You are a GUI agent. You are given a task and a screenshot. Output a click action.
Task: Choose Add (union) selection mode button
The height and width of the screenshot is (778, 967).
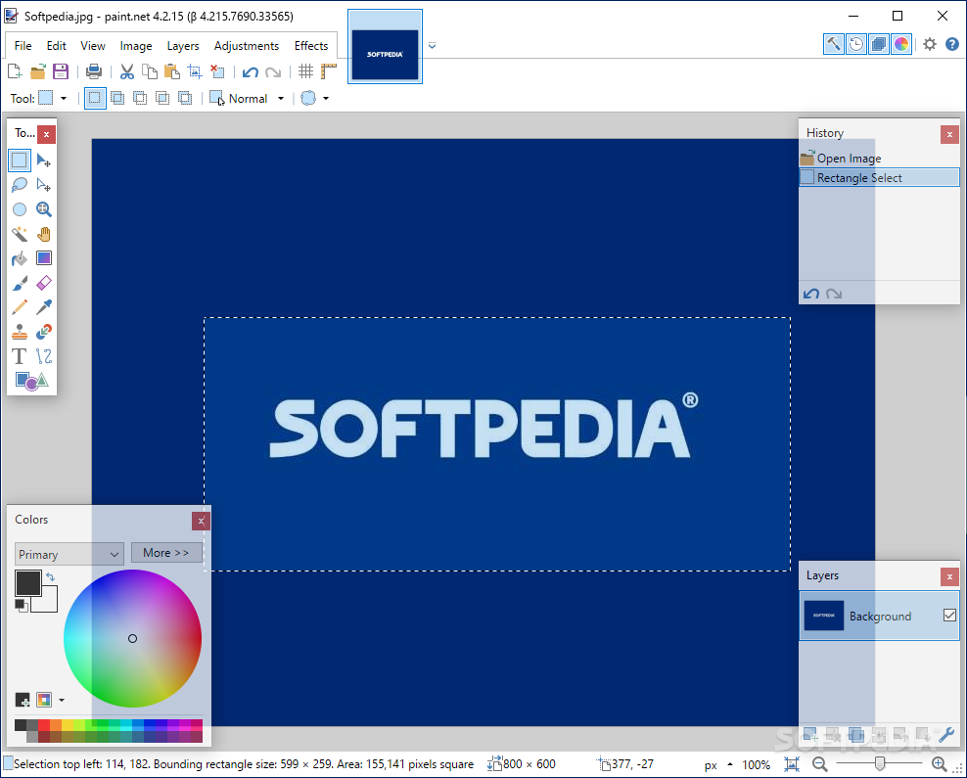pos(117,98)
